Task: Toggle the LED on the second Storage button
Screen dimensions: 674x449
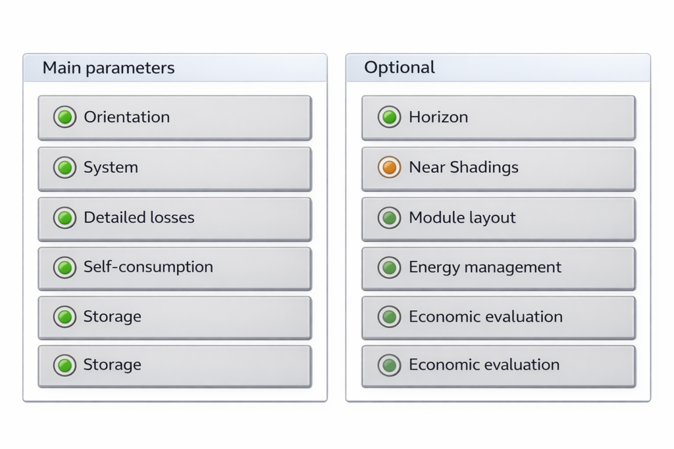Action: point(65,365)
